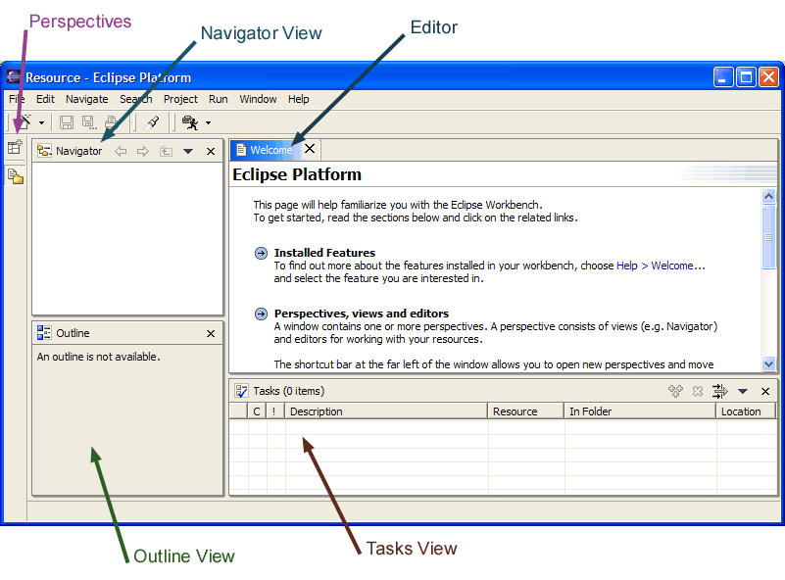Click the Print toolbar icon
Image resolution: width=785 pixels, height=580 pixels.
(110, 122)
